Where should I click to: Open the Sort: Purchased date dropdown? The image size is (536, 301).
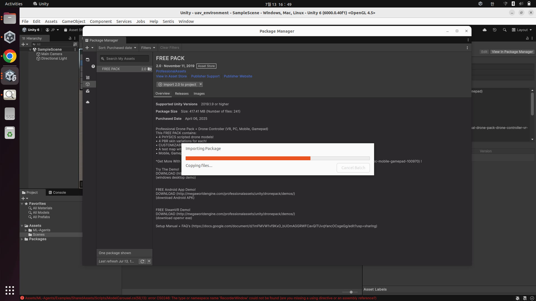coord(117,48)
